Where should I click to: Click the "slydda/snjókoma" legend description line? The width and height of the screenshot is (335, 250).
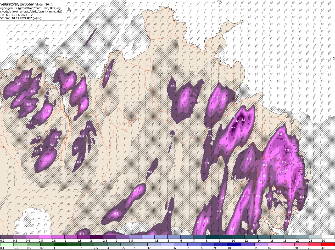tap(31, 11)
